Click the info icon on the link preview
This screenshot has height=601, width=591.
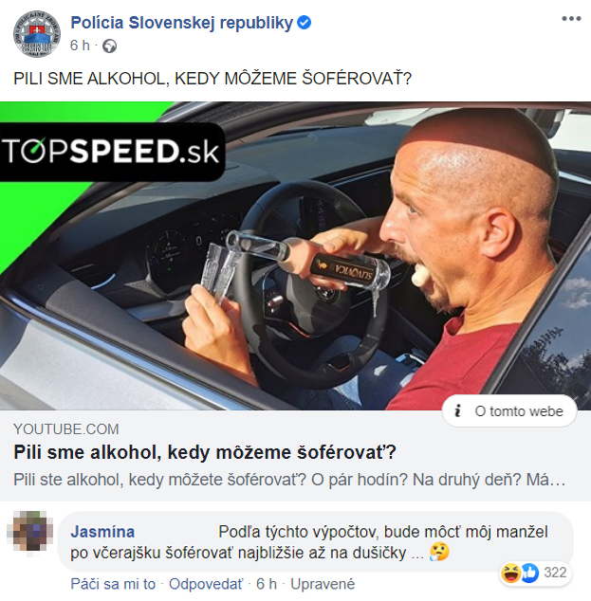[x=457, y=411]
